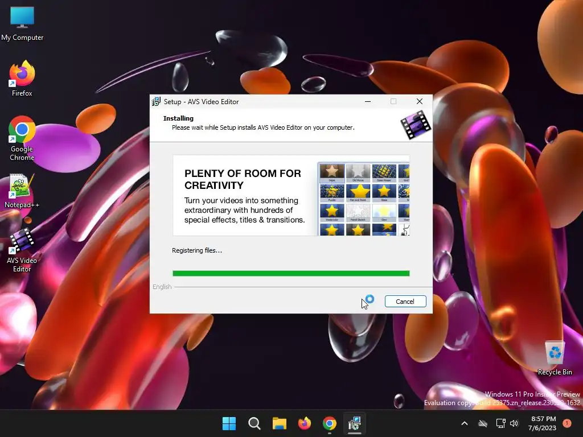Click the 'English' language label
This screenshot has width=583, height=437.
[x=162, y=287]
